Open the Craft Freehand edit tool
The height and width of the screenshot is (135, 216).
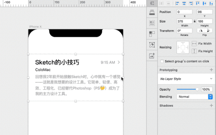152,45
